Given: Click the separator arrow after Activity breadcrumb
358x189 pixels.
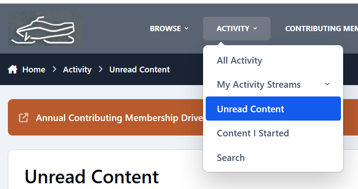Looking at the screenshot, I should (x=101, y=69).
